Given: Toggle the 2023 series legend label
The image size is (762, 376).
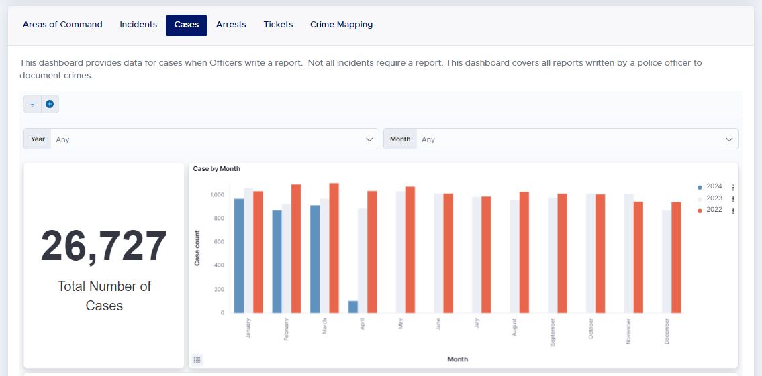Looking at the screenshot, I should coord(714,198).
